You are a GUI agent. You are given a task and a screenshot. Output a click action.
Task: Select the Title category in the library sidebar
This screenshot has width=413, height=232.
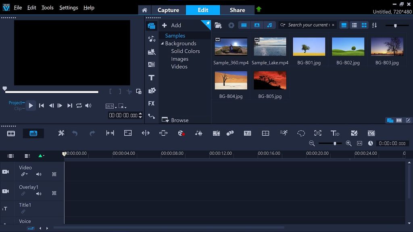[x=151, y=77]
